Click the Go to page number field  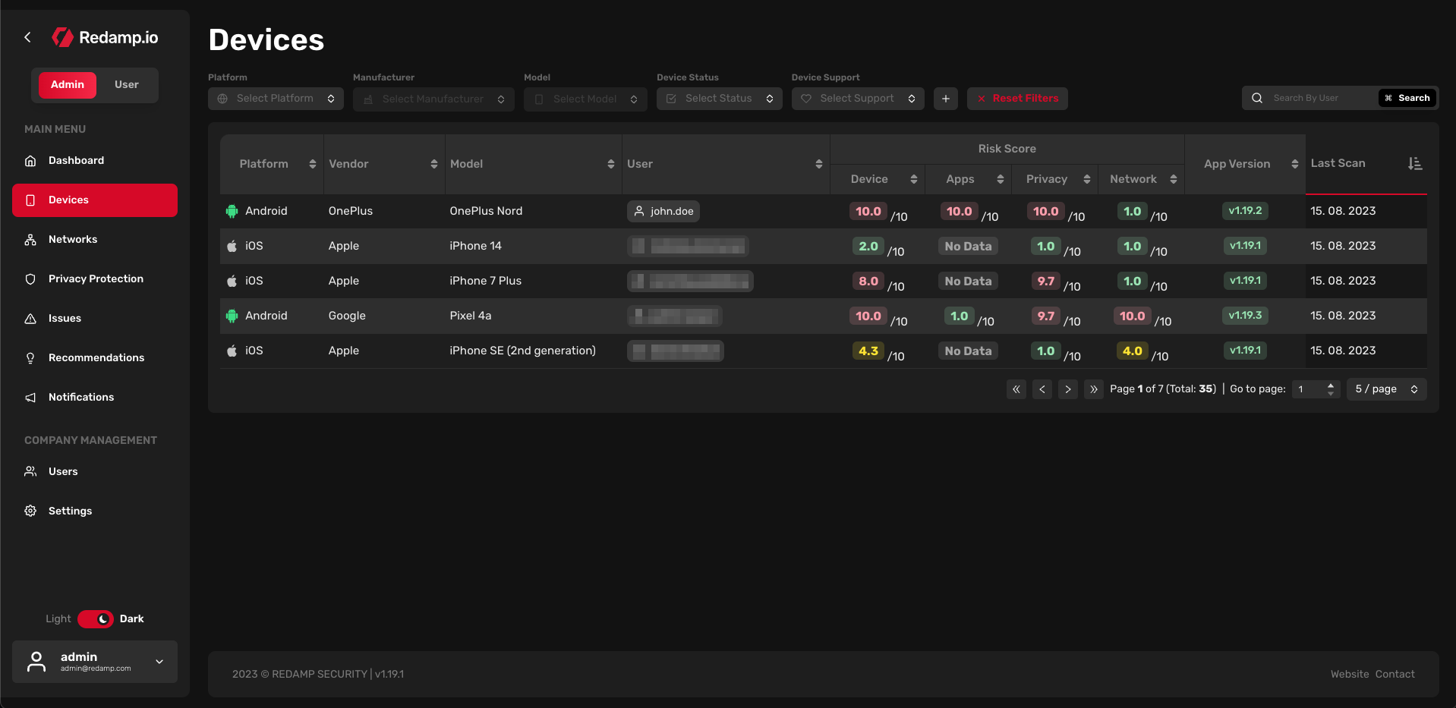(x=1316, y=390)
